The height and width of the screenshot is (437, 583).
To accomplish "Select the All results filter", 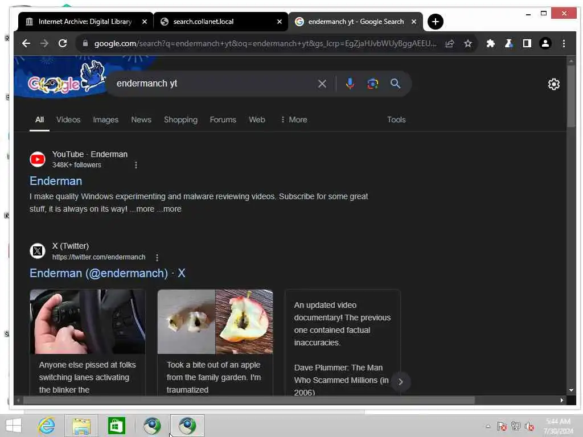I will tap(39, 119).
